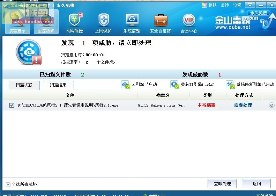Click the 发现威胁数 count label
The width and height of the screenshot is (276, 196).
tap(195, 75)
